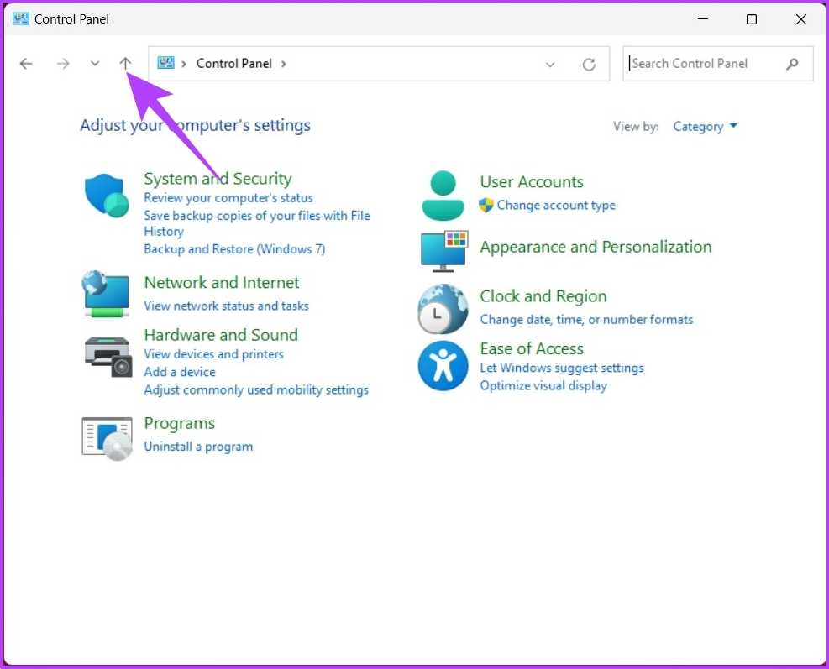The image size is (829, 669).
Task: Click View network status and tasks
Action: point(226,306)
